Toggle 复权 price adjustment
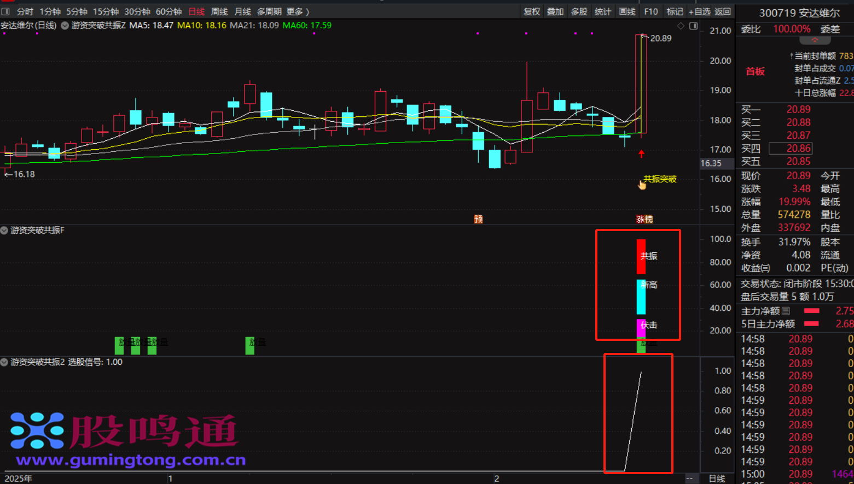 point(532,11)
